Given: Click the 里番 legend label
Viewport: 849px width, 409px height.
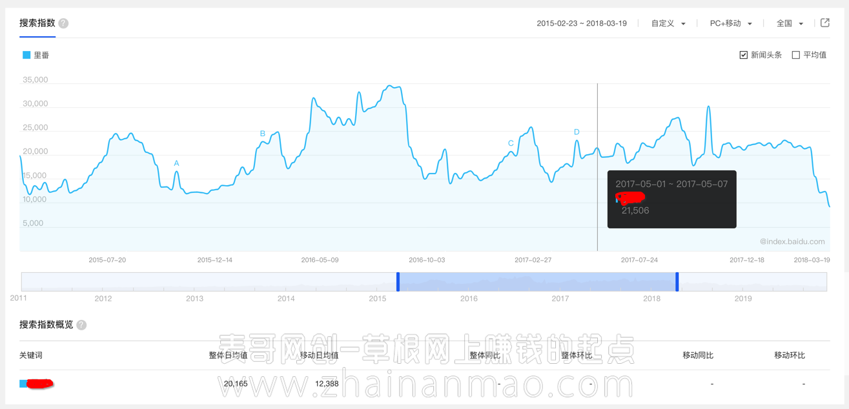Looking at the screenshot, I should [x=41, y=55].
